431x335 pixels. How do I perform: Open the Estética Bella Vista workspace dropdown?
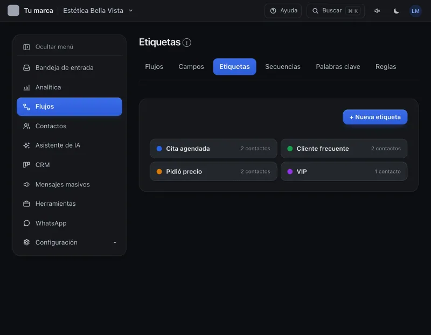point(98,11)
